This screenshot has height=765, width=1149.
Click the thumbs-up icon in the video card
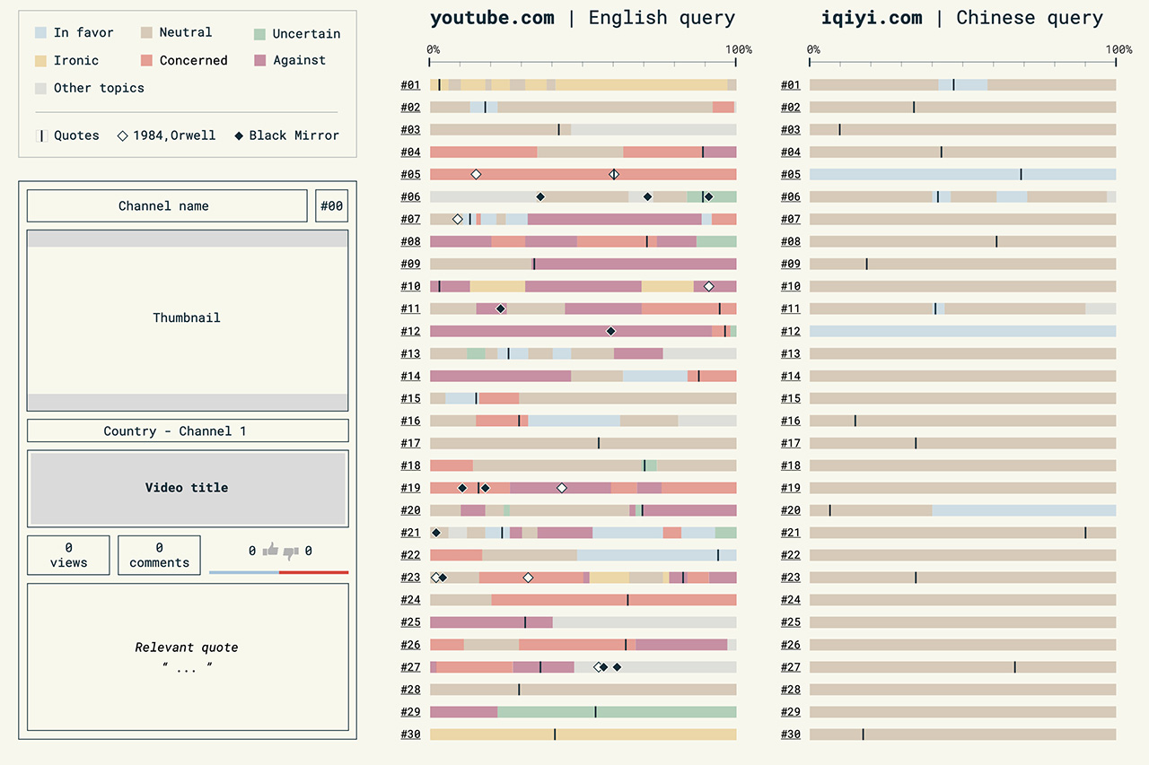[x=269, y=551]
